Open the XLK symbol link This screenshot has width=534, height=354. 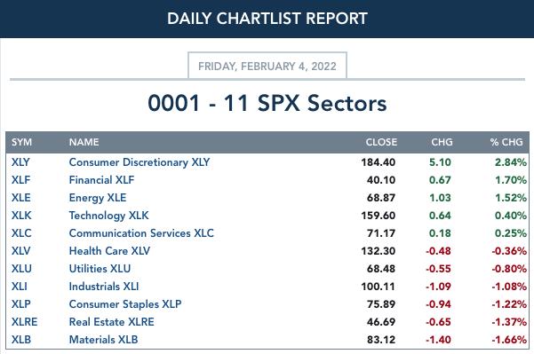(21, 216)
